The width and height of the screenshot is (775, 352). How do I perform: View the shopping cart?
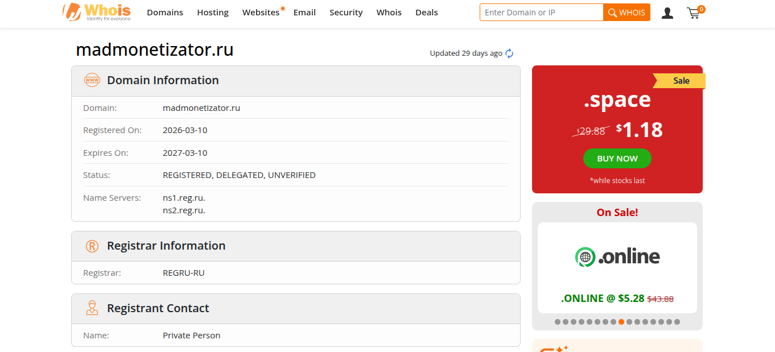coord(693,13)
